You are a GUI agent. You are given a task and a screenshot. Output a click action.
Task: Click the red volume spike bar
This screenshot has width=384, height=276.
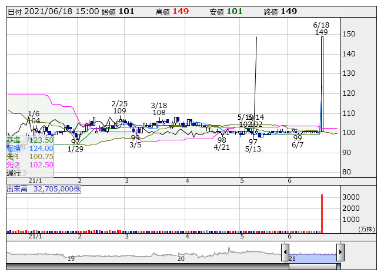[322, 214]
